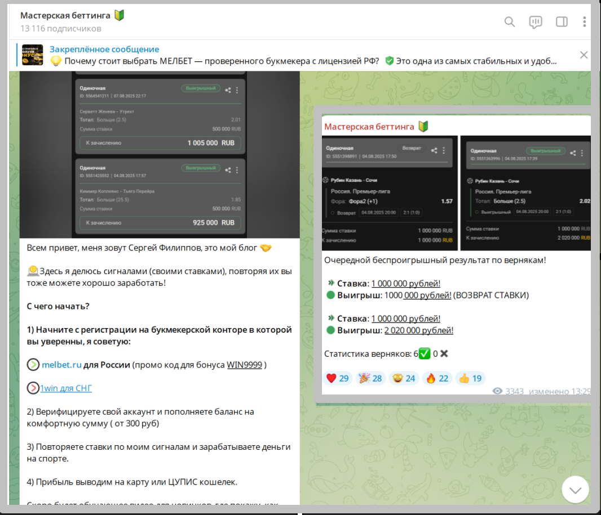This screenshot has height=515, width=601.
Task: Click the green check mark emoji in the statistics line
Action: tap(425, 353)
